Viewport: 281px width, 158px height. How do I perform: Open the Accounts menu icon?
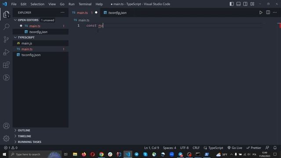click(x=6, y=126)
